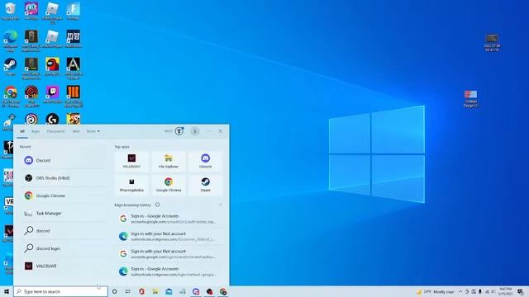529x297 pixels.
Task: Expand the hidden system tray icons chevron
Action: pos(460,291)
